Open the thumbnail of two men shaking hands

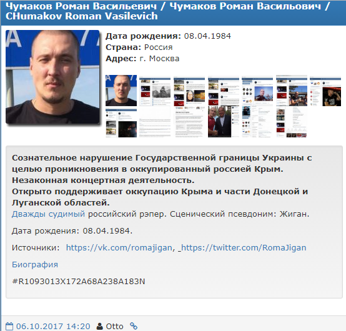tap(224, 122)
